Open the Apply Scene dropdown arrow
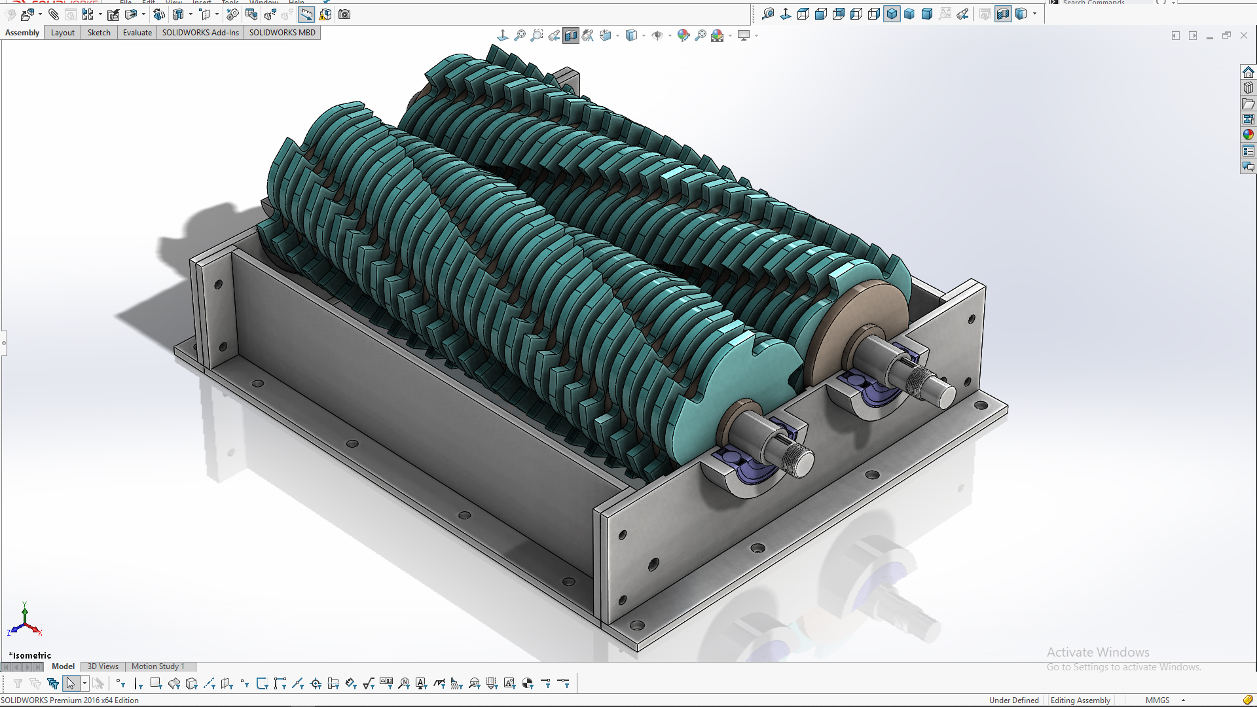 tap(730, 35)
